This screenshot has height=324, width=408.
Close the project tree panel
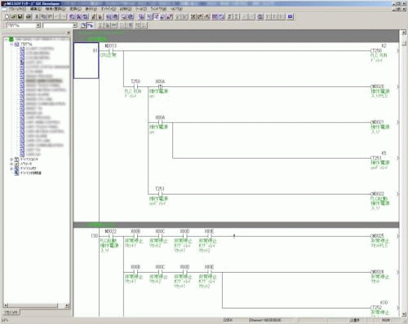coord(69,33)
